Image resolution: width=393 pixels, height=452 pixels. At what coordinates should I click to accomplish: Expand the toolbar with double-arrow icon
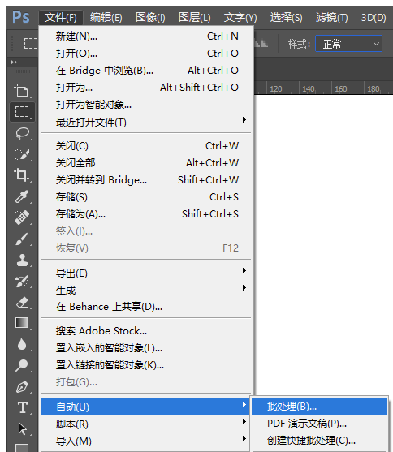click(14, 62)
